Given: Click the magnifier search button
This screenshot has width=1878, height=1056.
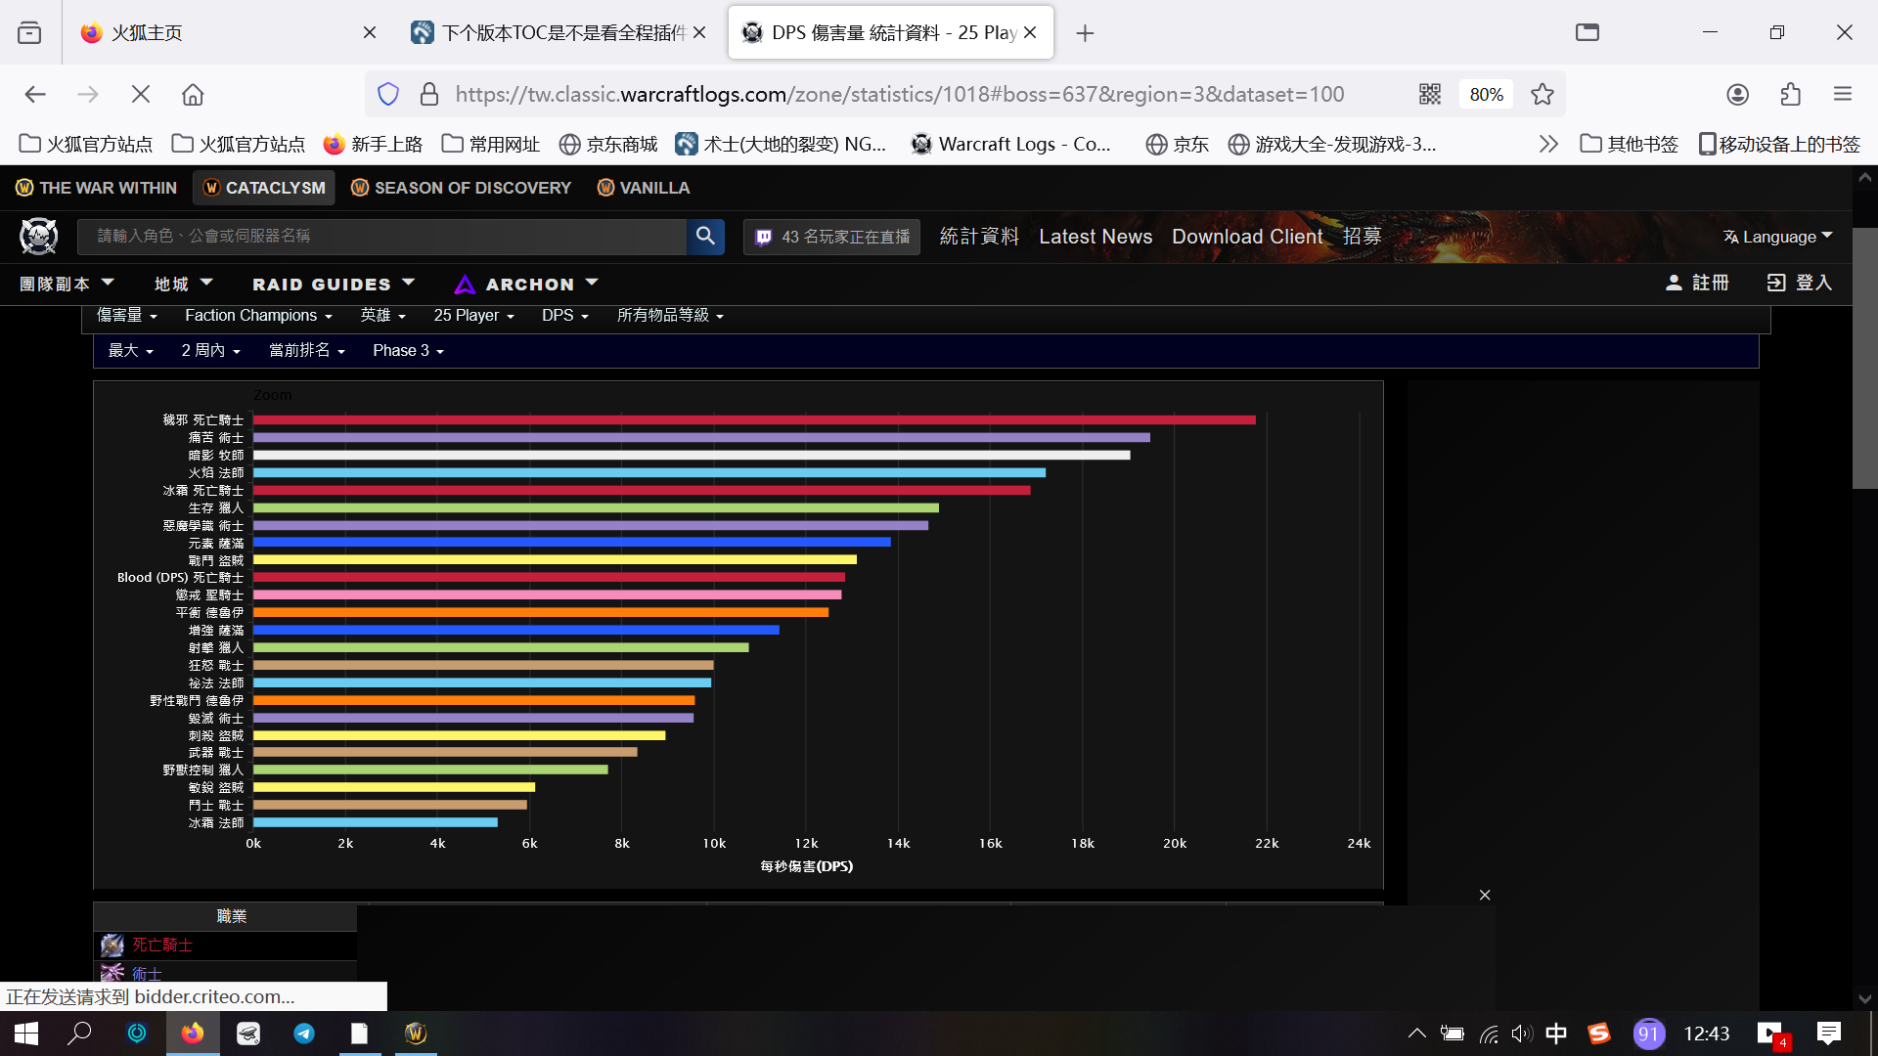Looking at the screenshot, I should point(705,236).
